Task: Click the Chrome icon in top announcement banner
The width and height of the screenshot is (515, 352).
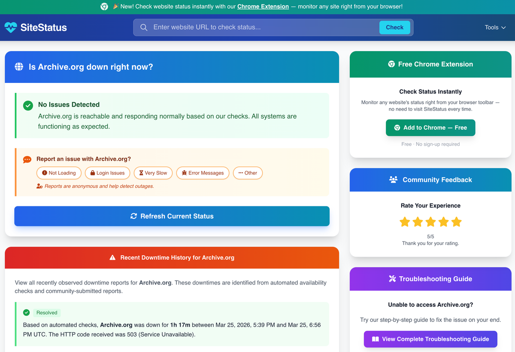Action: click(104, 6)
